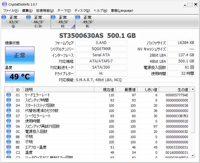Screen dimensions: 200x163
Task: Select the R: disk tab
Action: coord(88,22)
